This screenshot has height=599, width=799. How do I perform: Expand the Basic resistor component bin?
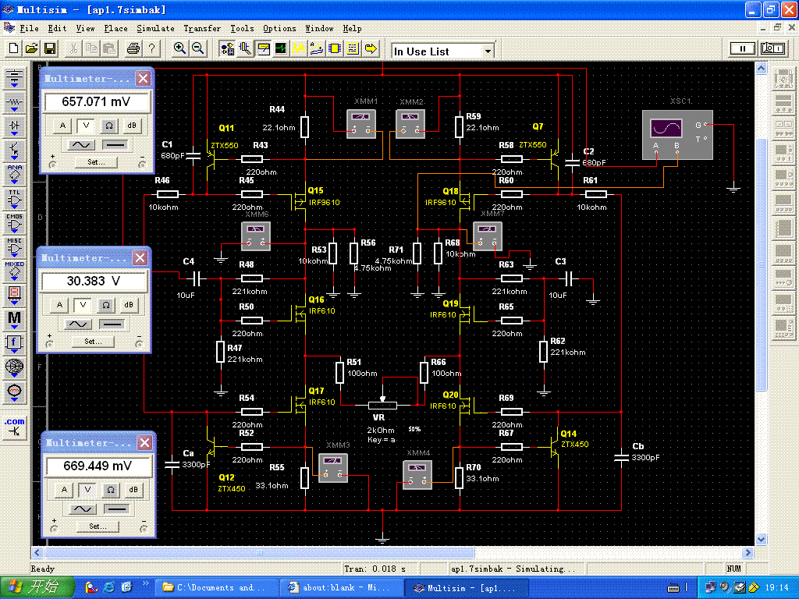point(15,103)
